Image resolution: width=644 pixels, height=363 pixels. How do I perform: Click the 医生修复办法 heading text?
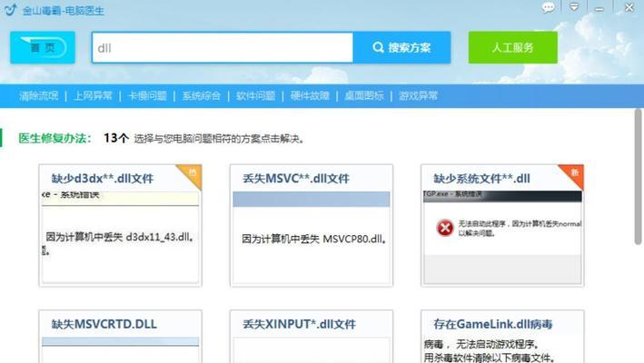(x=54, y=138)
